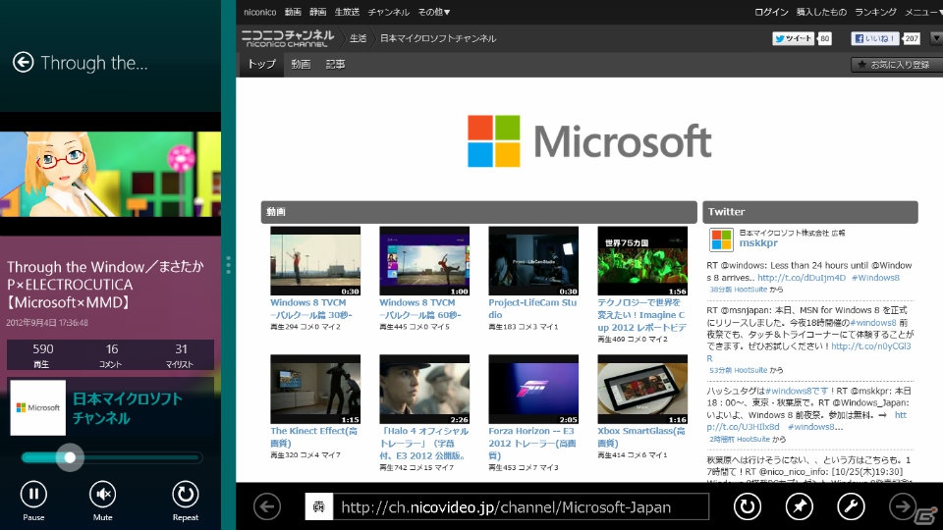Screen dimensions: 943x530
Task: Open the ランキング link
Action: click(x=875, y=12)
